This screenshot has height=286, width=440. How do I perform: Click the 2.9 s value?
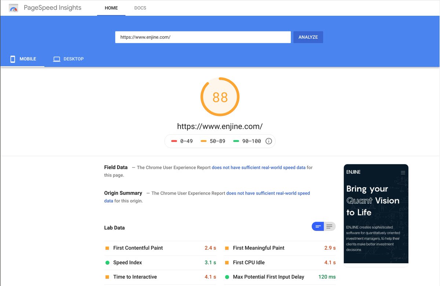coord(330,248)
